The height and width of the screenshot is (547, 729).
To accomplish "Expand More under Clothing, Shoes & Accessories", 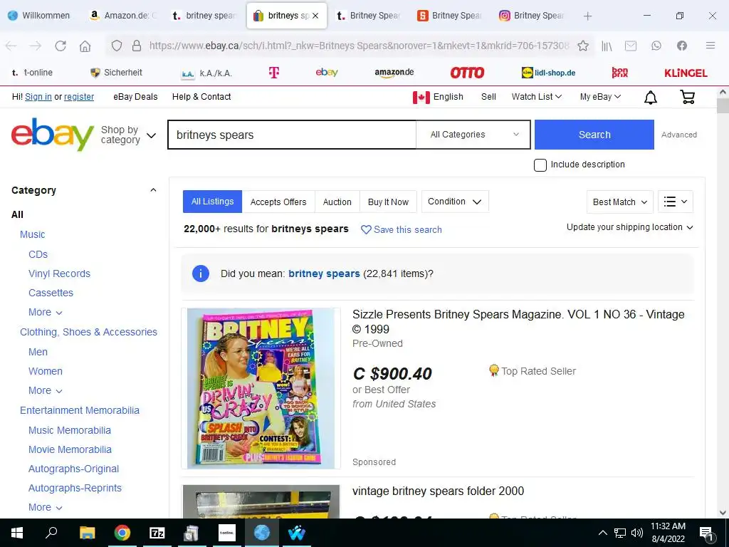I will tap(45, 390).
